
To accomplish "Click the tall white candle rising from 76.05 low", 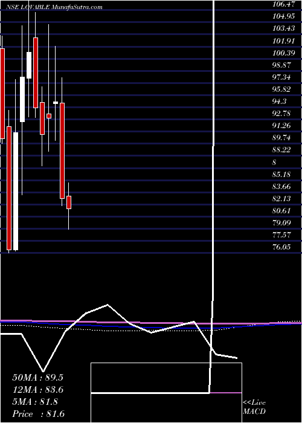I will 16,192.
